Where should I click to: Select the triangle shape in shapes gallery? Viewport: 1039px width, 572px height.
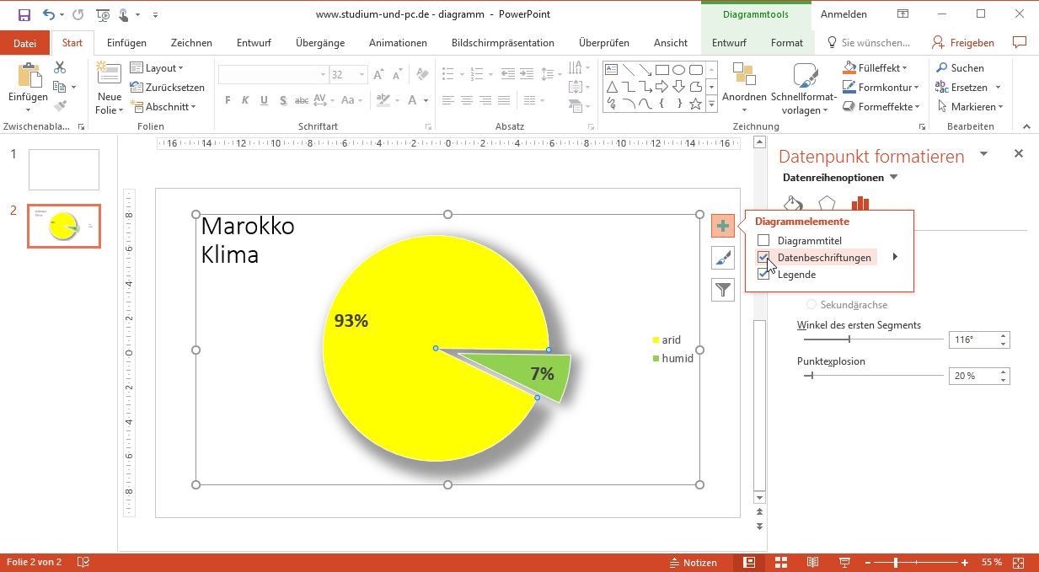612,87
